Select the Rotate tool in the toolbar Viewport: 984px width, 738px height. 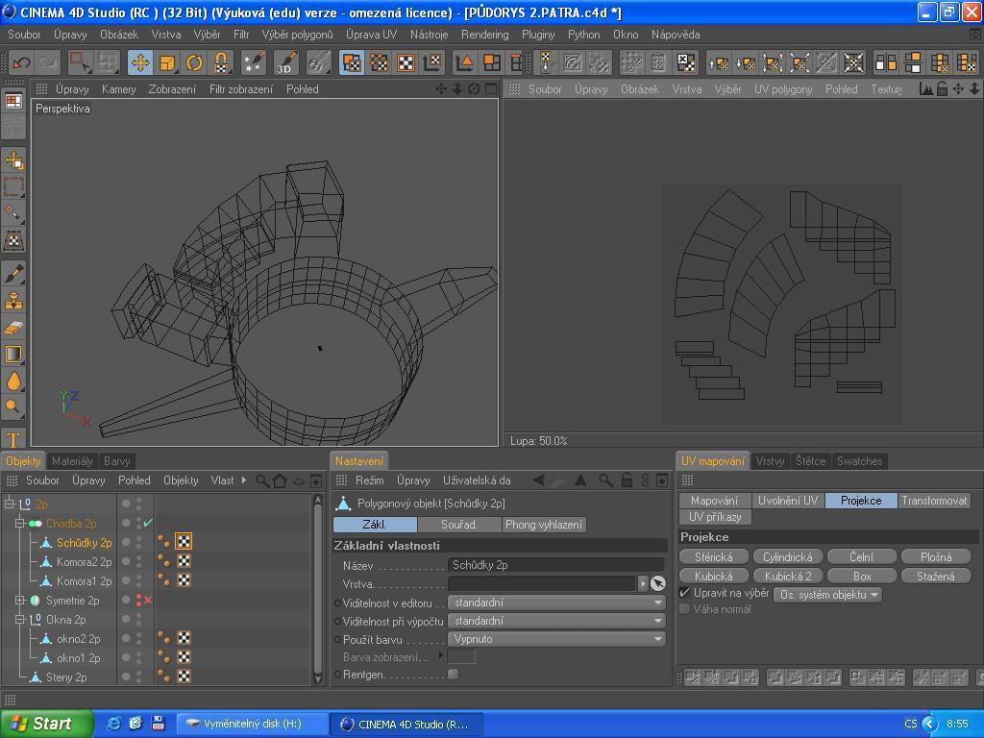tap(194, 62)
